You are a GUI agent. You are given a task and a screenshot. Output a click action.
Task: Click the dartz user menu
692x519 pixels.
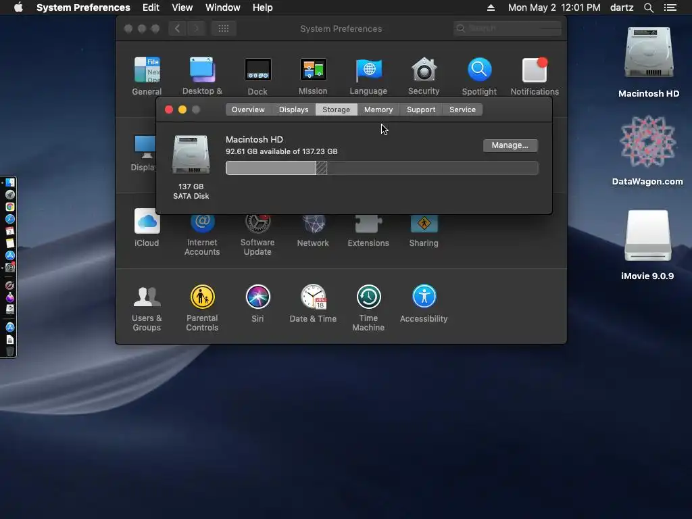tap(622, 7)
